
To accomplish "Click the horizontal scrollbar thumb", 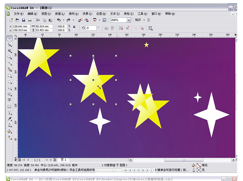I will (184, 160).
